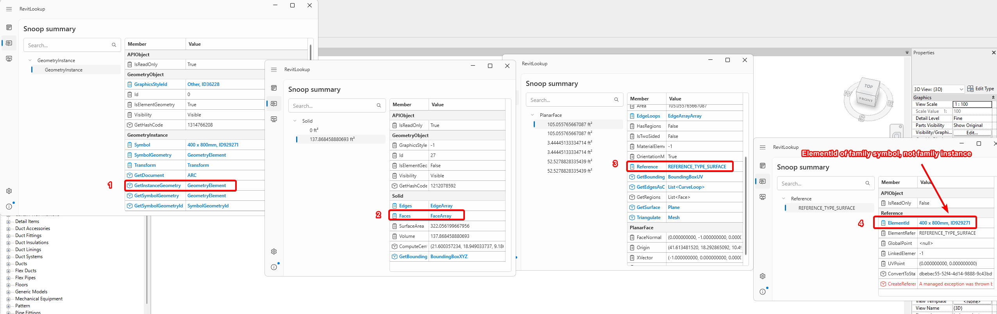Open settings gear in Reference window
997x314 pixels.
point(763,276)
